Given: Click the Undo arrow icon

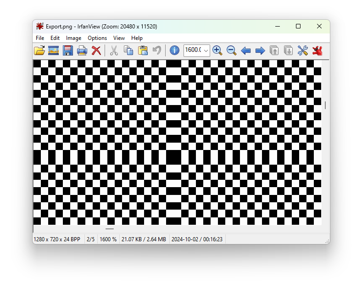Looking at the screenshot, I should click(x=157, y=50).
